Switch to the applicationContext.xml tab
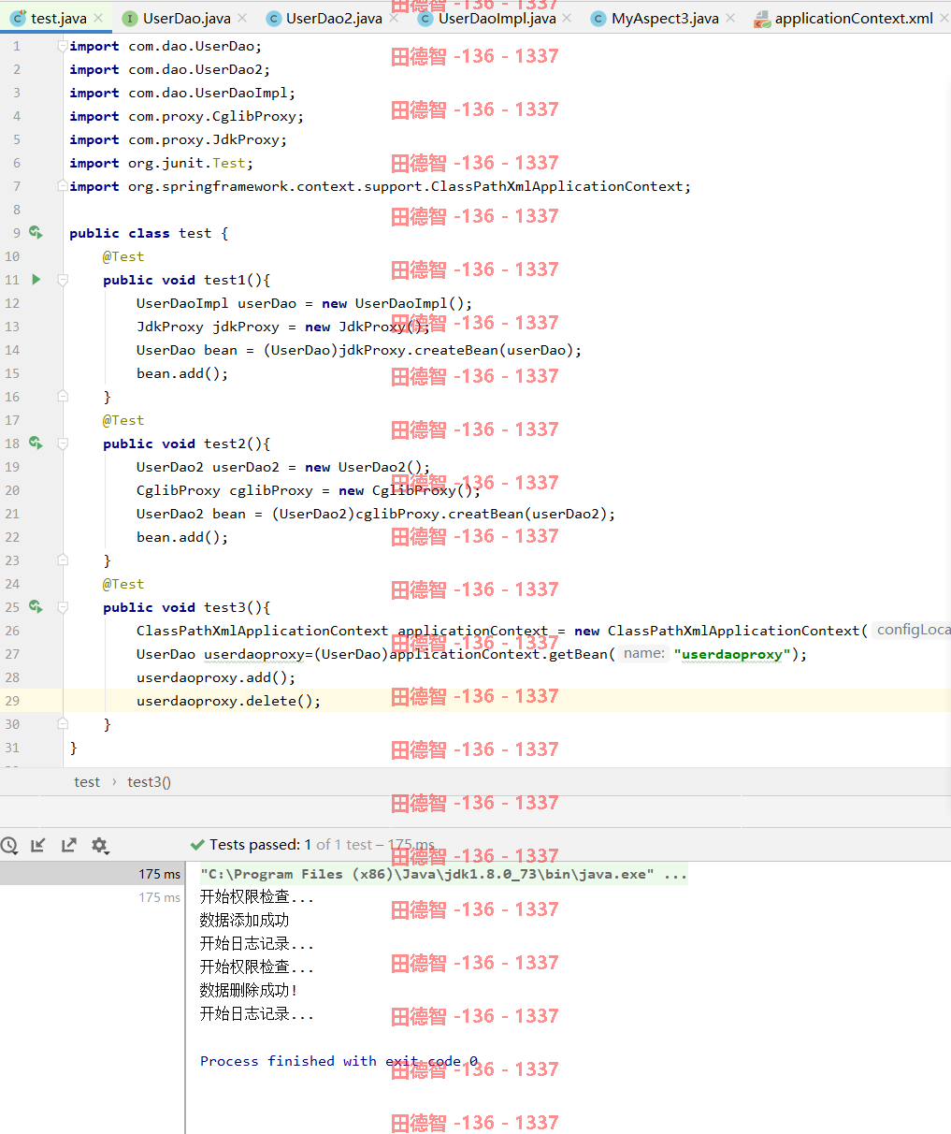 point(854,18)
